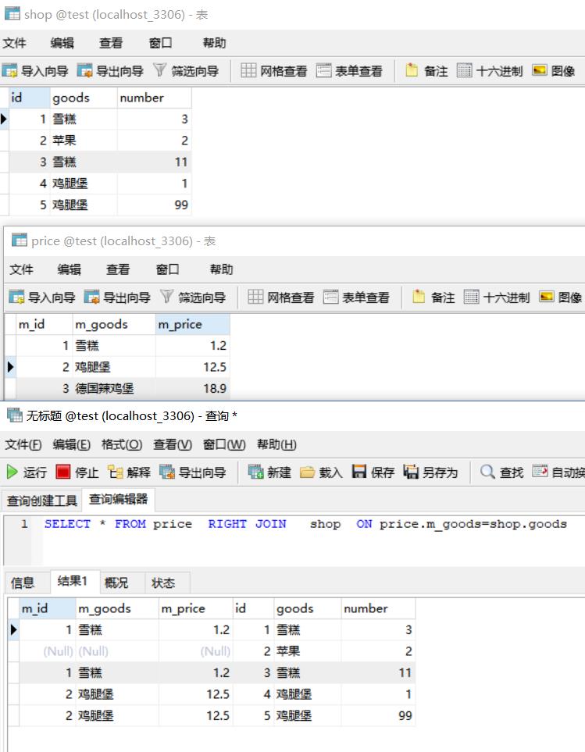Click Save As (另存为) toolbar button
This screenshot has width=585, height=752.
430,472
